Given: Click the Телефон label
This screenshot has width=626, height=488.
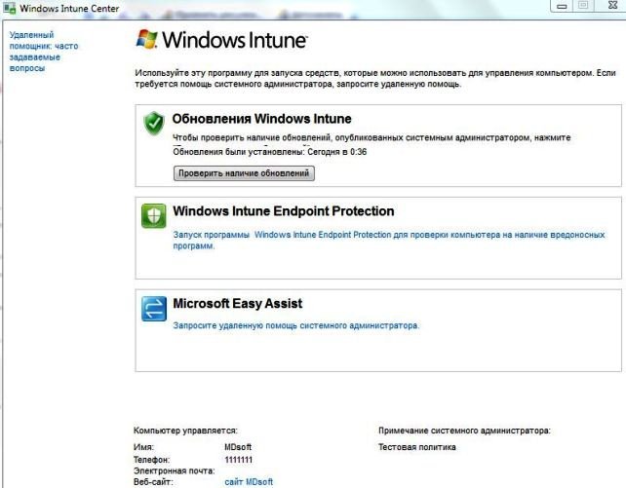Looking at the screenshot, I should (152, 460).
